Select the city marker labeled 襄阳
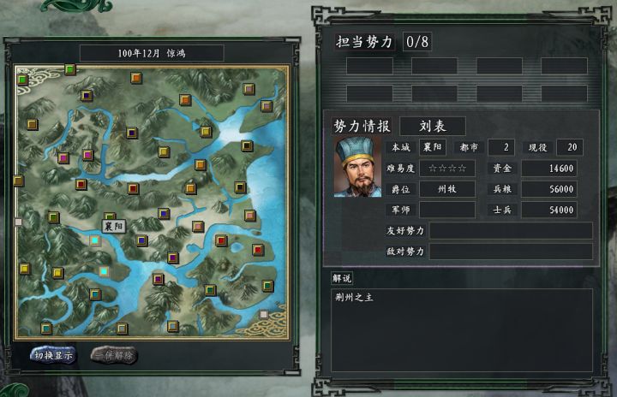Image resolution: width=617 pixels, height=397 pixels. pyautogui.click(x=110, y=216)
